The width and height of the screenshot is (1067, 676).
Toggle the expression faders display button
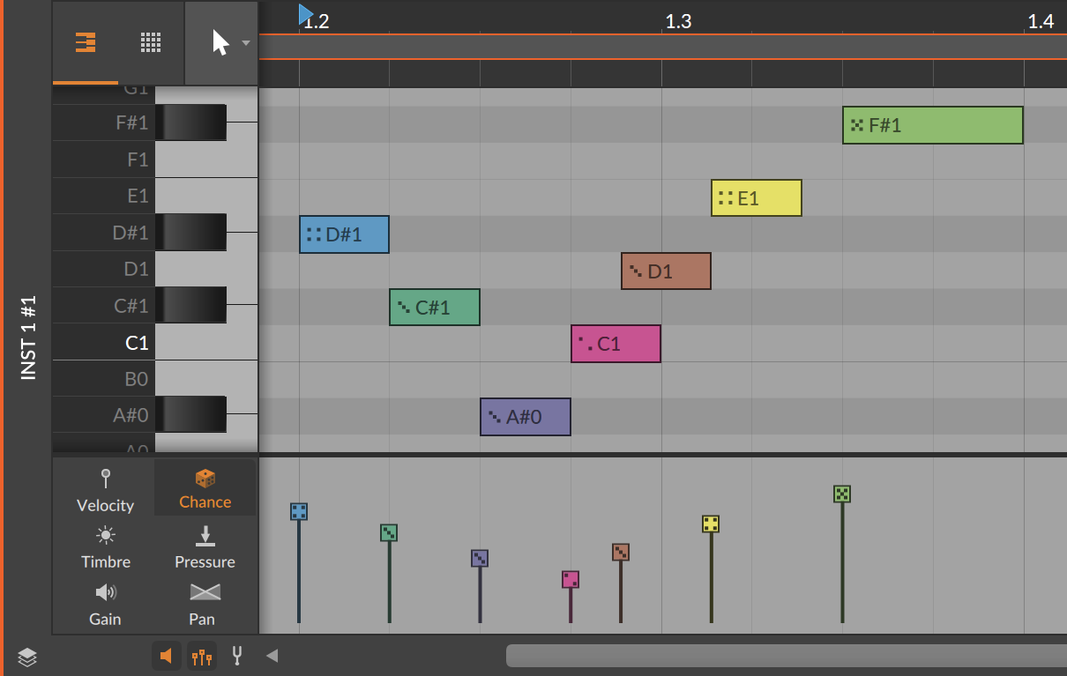click(201, 656)
